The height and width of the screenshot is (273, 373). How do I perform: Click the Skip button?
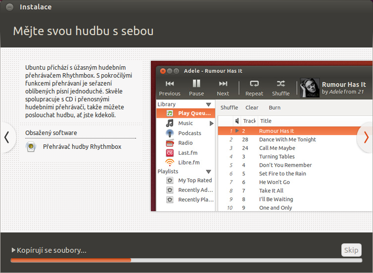click(x=351, y=250)
